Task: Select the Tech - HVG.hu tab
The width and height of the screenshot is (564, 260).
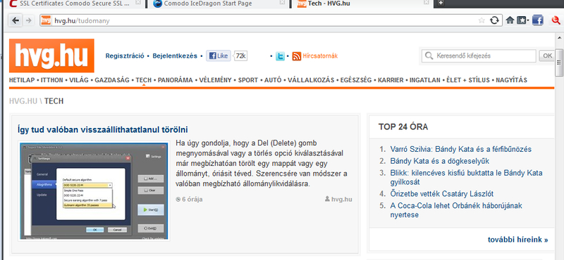Action: pos(362,4)
